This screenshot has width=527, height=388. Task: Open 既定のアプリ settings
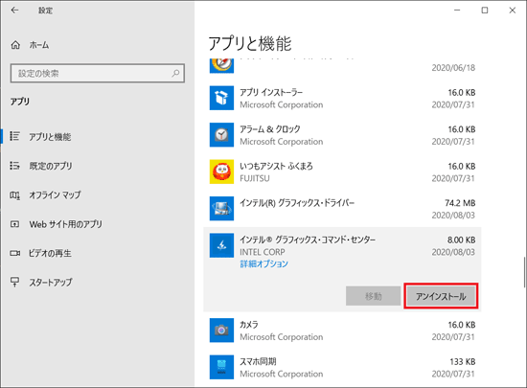click(x=98, y=166)
